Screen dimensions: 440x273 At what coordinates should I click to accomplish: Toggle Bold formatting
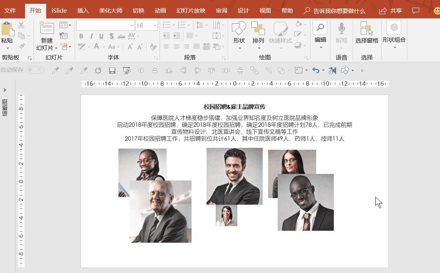click(x=81, y=36)
